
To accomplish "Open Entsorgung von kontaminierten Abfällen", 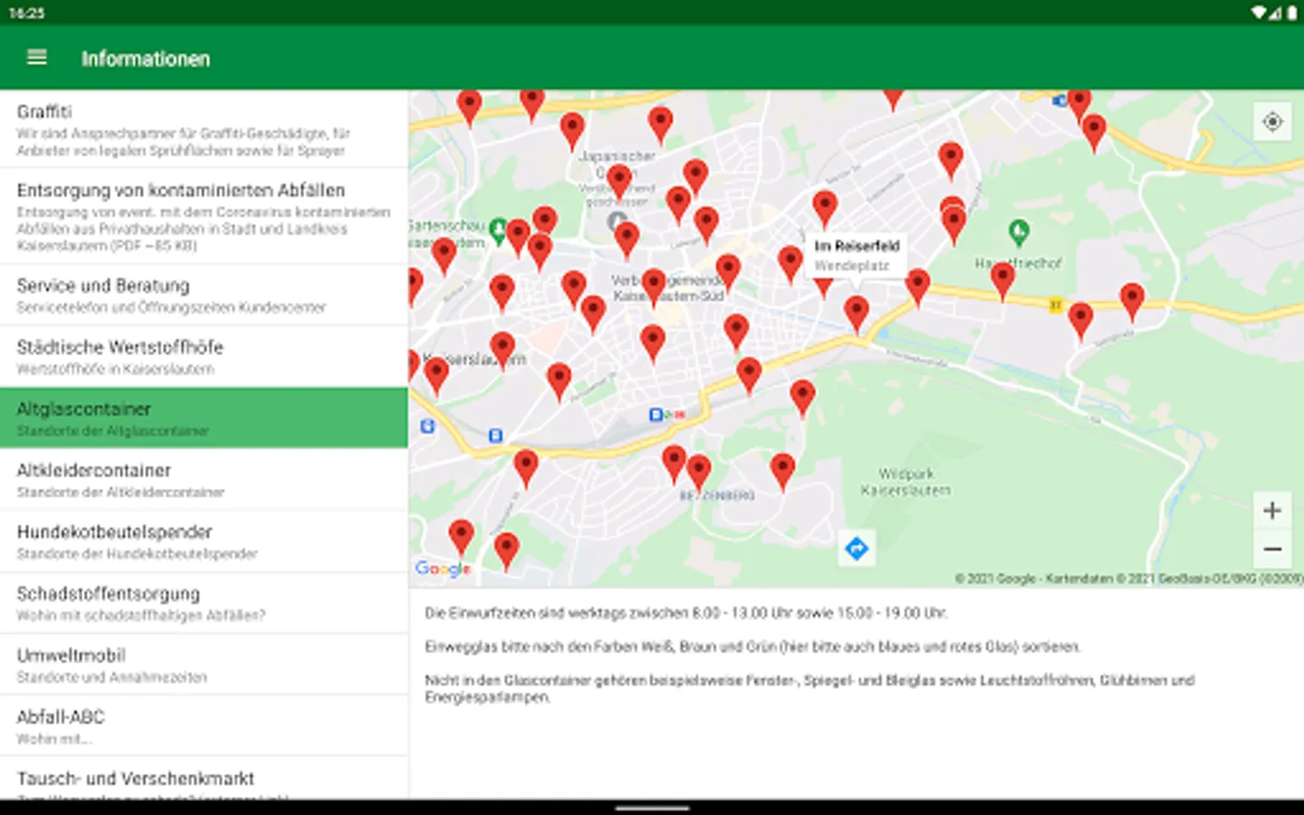I will click(x=204, y=216).
